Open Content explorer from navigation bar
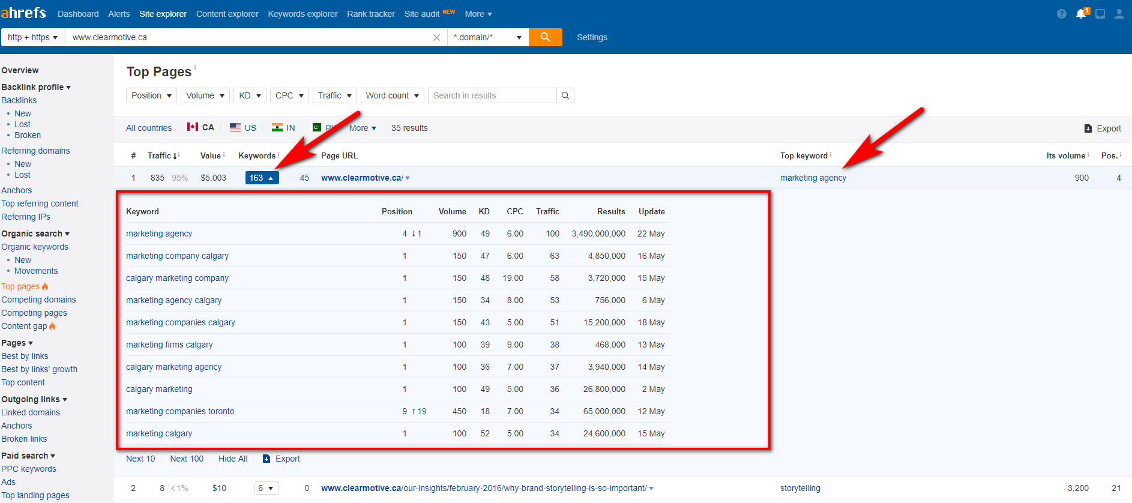The width and height of the screenshot is (1132, 503). click(x=227, y=14)
